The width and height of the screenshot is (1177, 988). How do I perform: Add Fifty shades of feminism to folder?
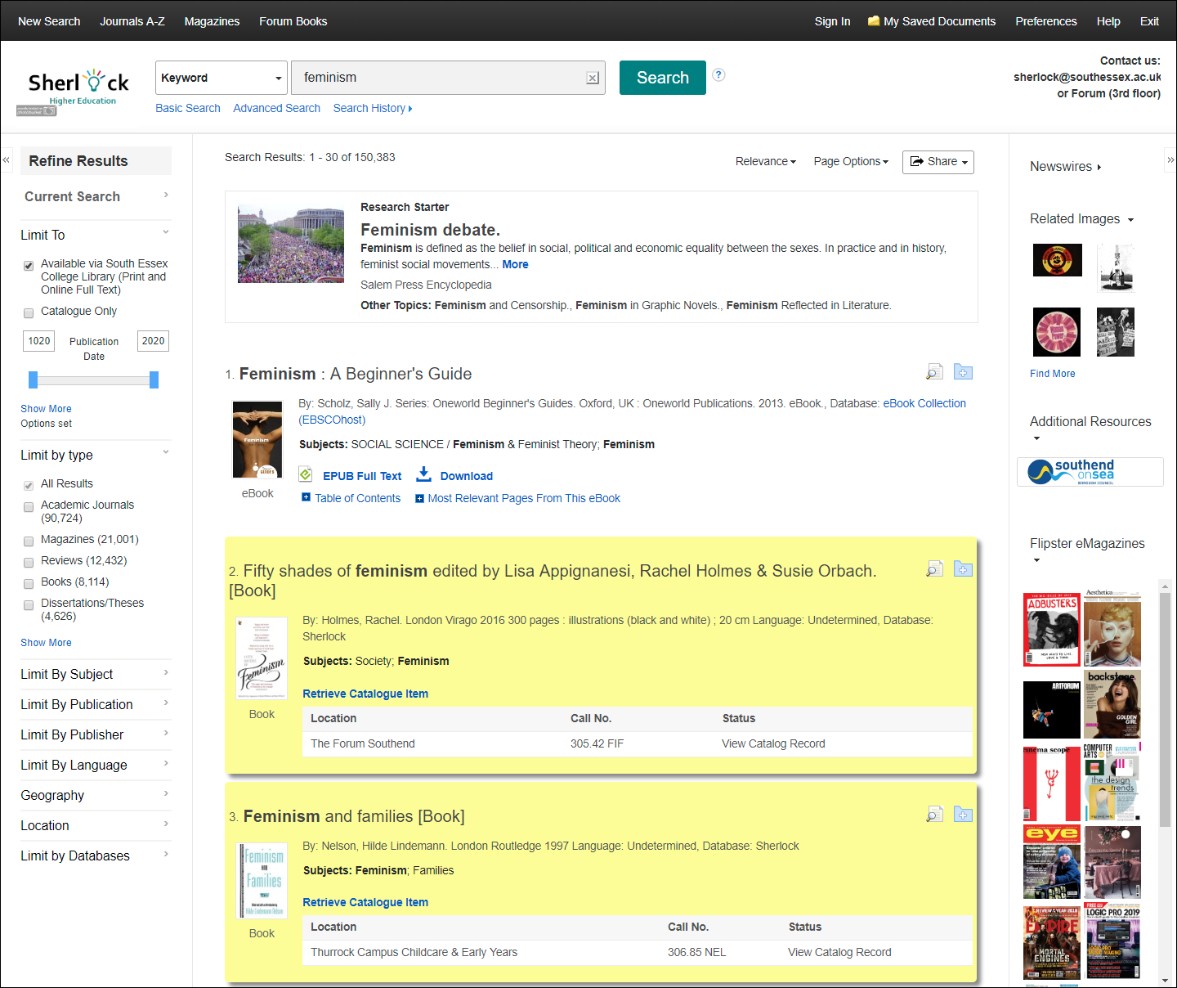click(x=963, y=569)
